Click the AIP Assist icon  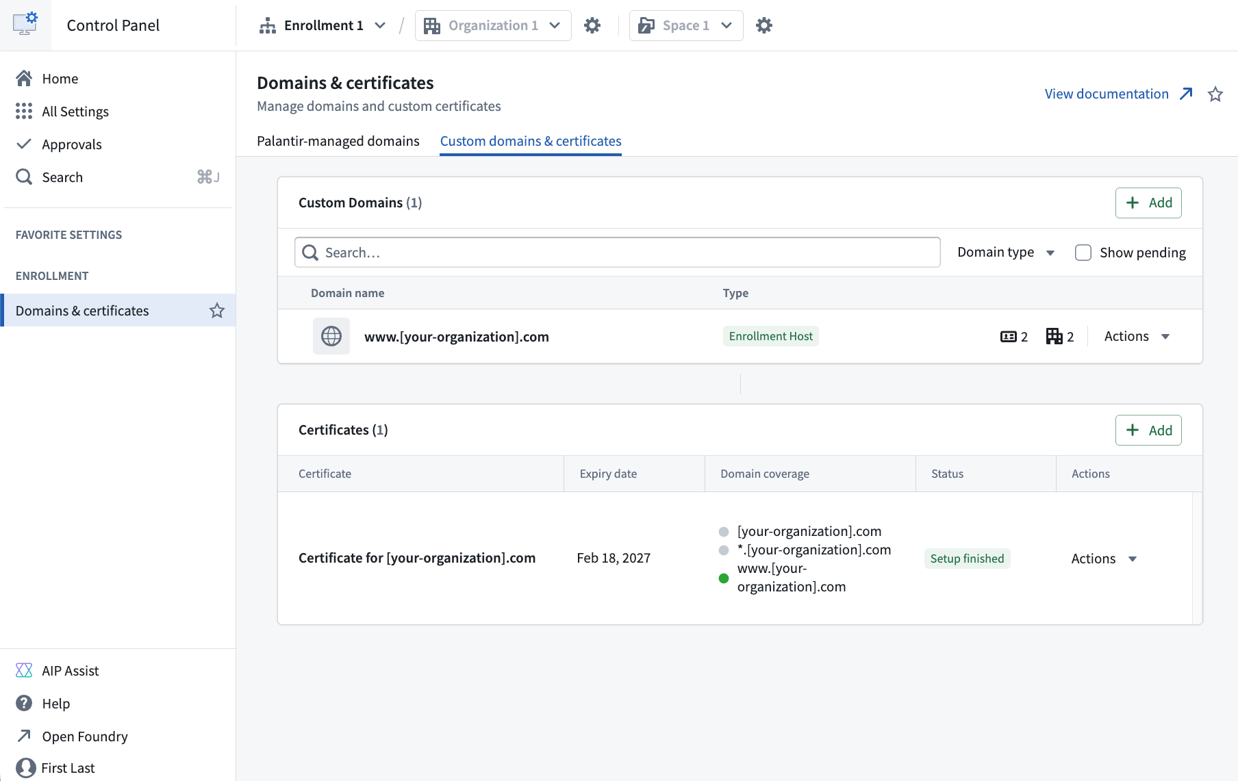[24, 670]
